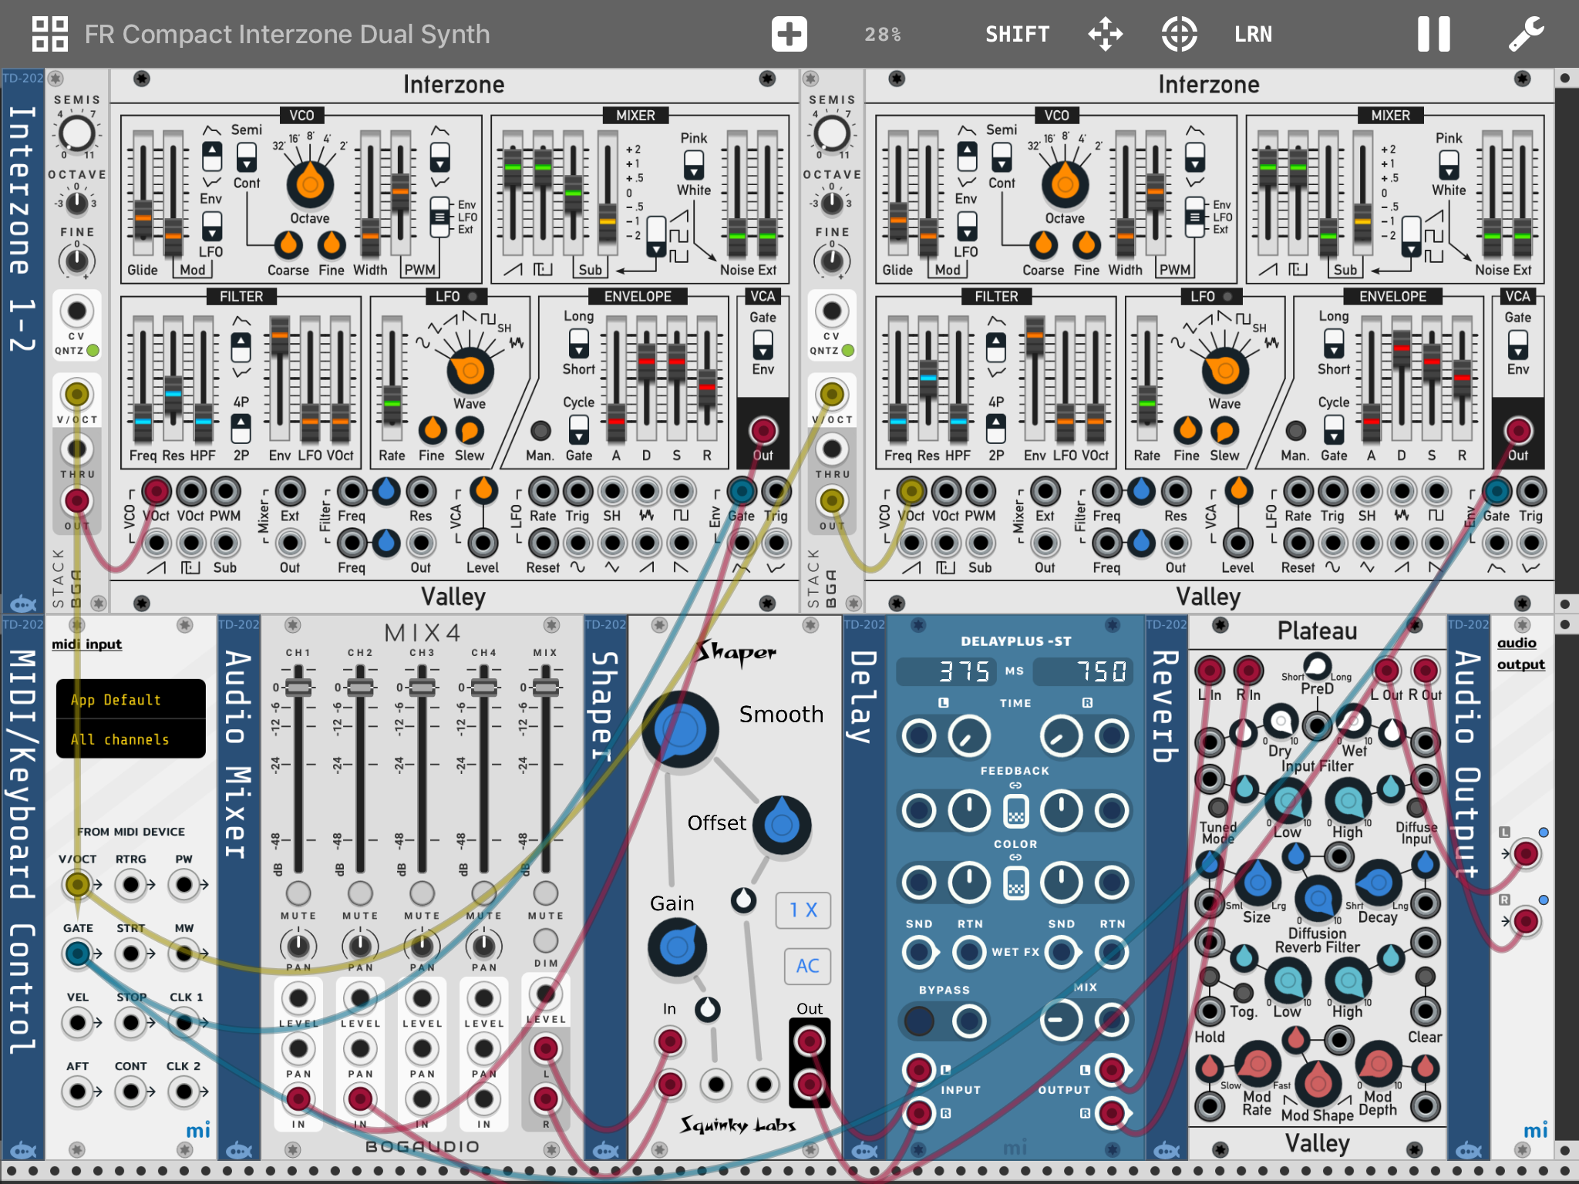The image size is (1579, 1184).
Task: Toggle the DIM button on MIX4
Action: (x=546, y=940)
